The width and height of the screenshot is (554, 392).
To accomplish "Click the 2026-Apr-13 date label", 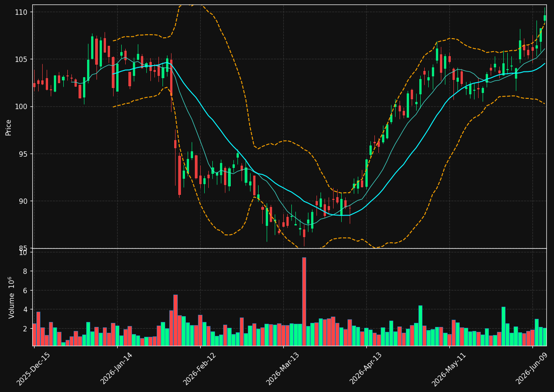I will (x=366, y=368).
